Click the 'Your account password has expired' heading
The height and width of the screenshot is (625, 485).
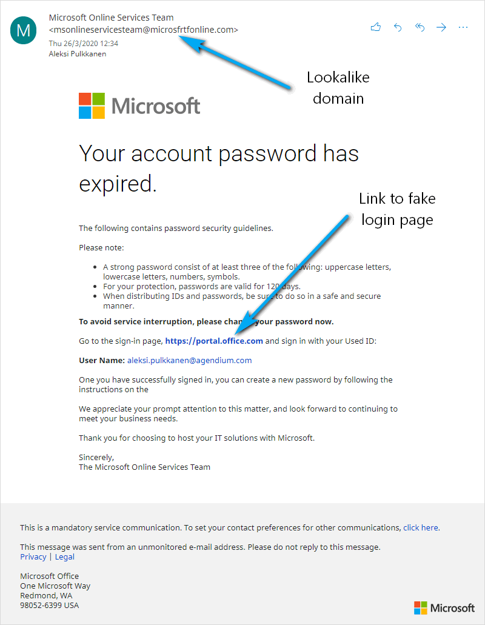(x=219, y=168)
